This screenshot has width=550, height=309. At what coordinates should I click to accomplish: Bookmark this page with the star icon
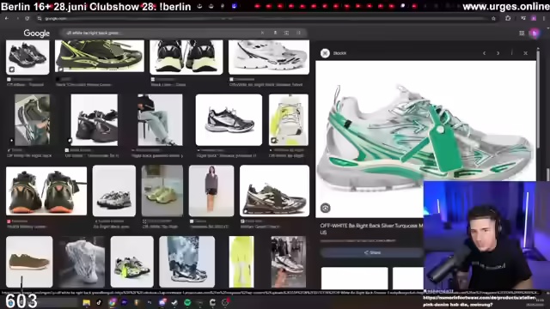click(493, 18)
